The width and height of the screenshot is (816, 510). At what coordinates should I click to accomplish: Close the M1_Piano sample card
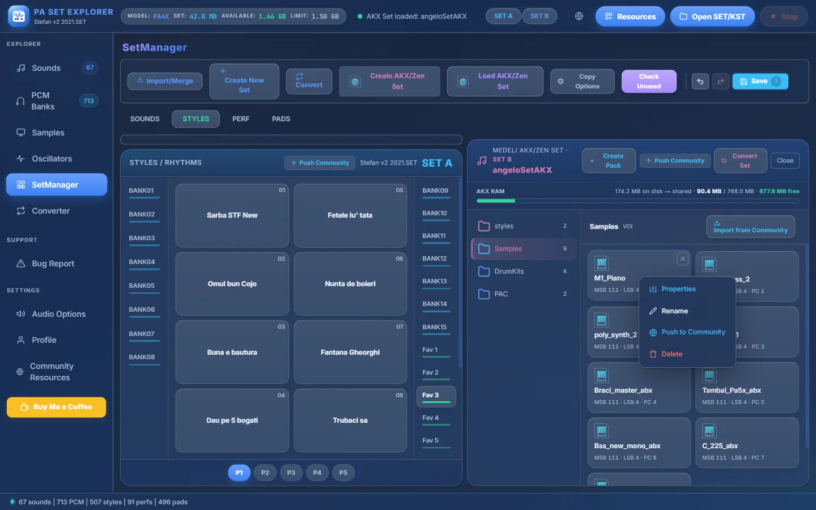coord(683,259)
